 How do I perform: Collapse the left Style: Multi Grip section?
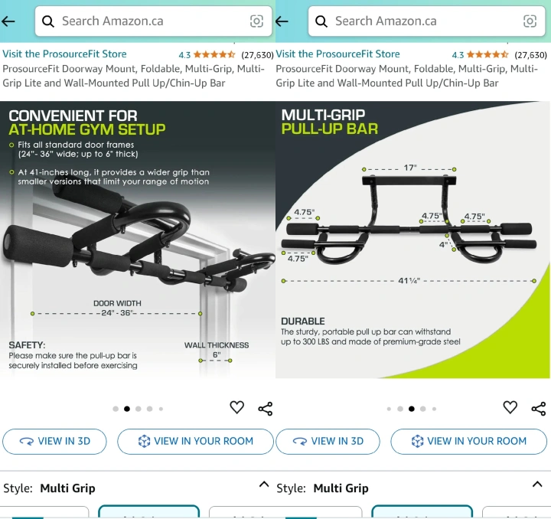[264, 485]
